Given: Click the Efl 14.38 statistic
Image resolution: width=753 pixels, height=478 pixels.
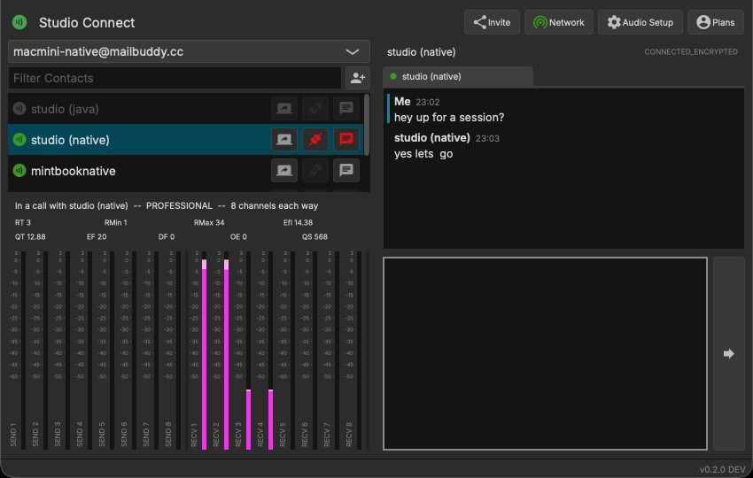Looking at the screenshot, I should (x=298, y=223).
